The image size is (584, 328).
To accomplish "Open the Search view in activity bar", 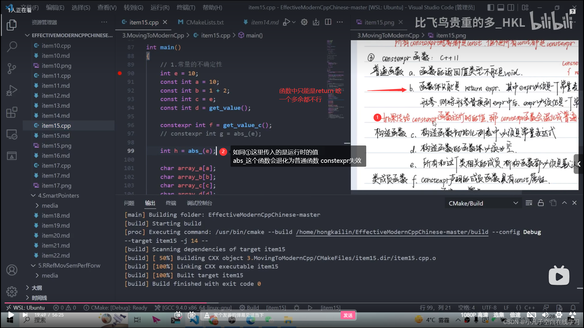I will [12, 46].
